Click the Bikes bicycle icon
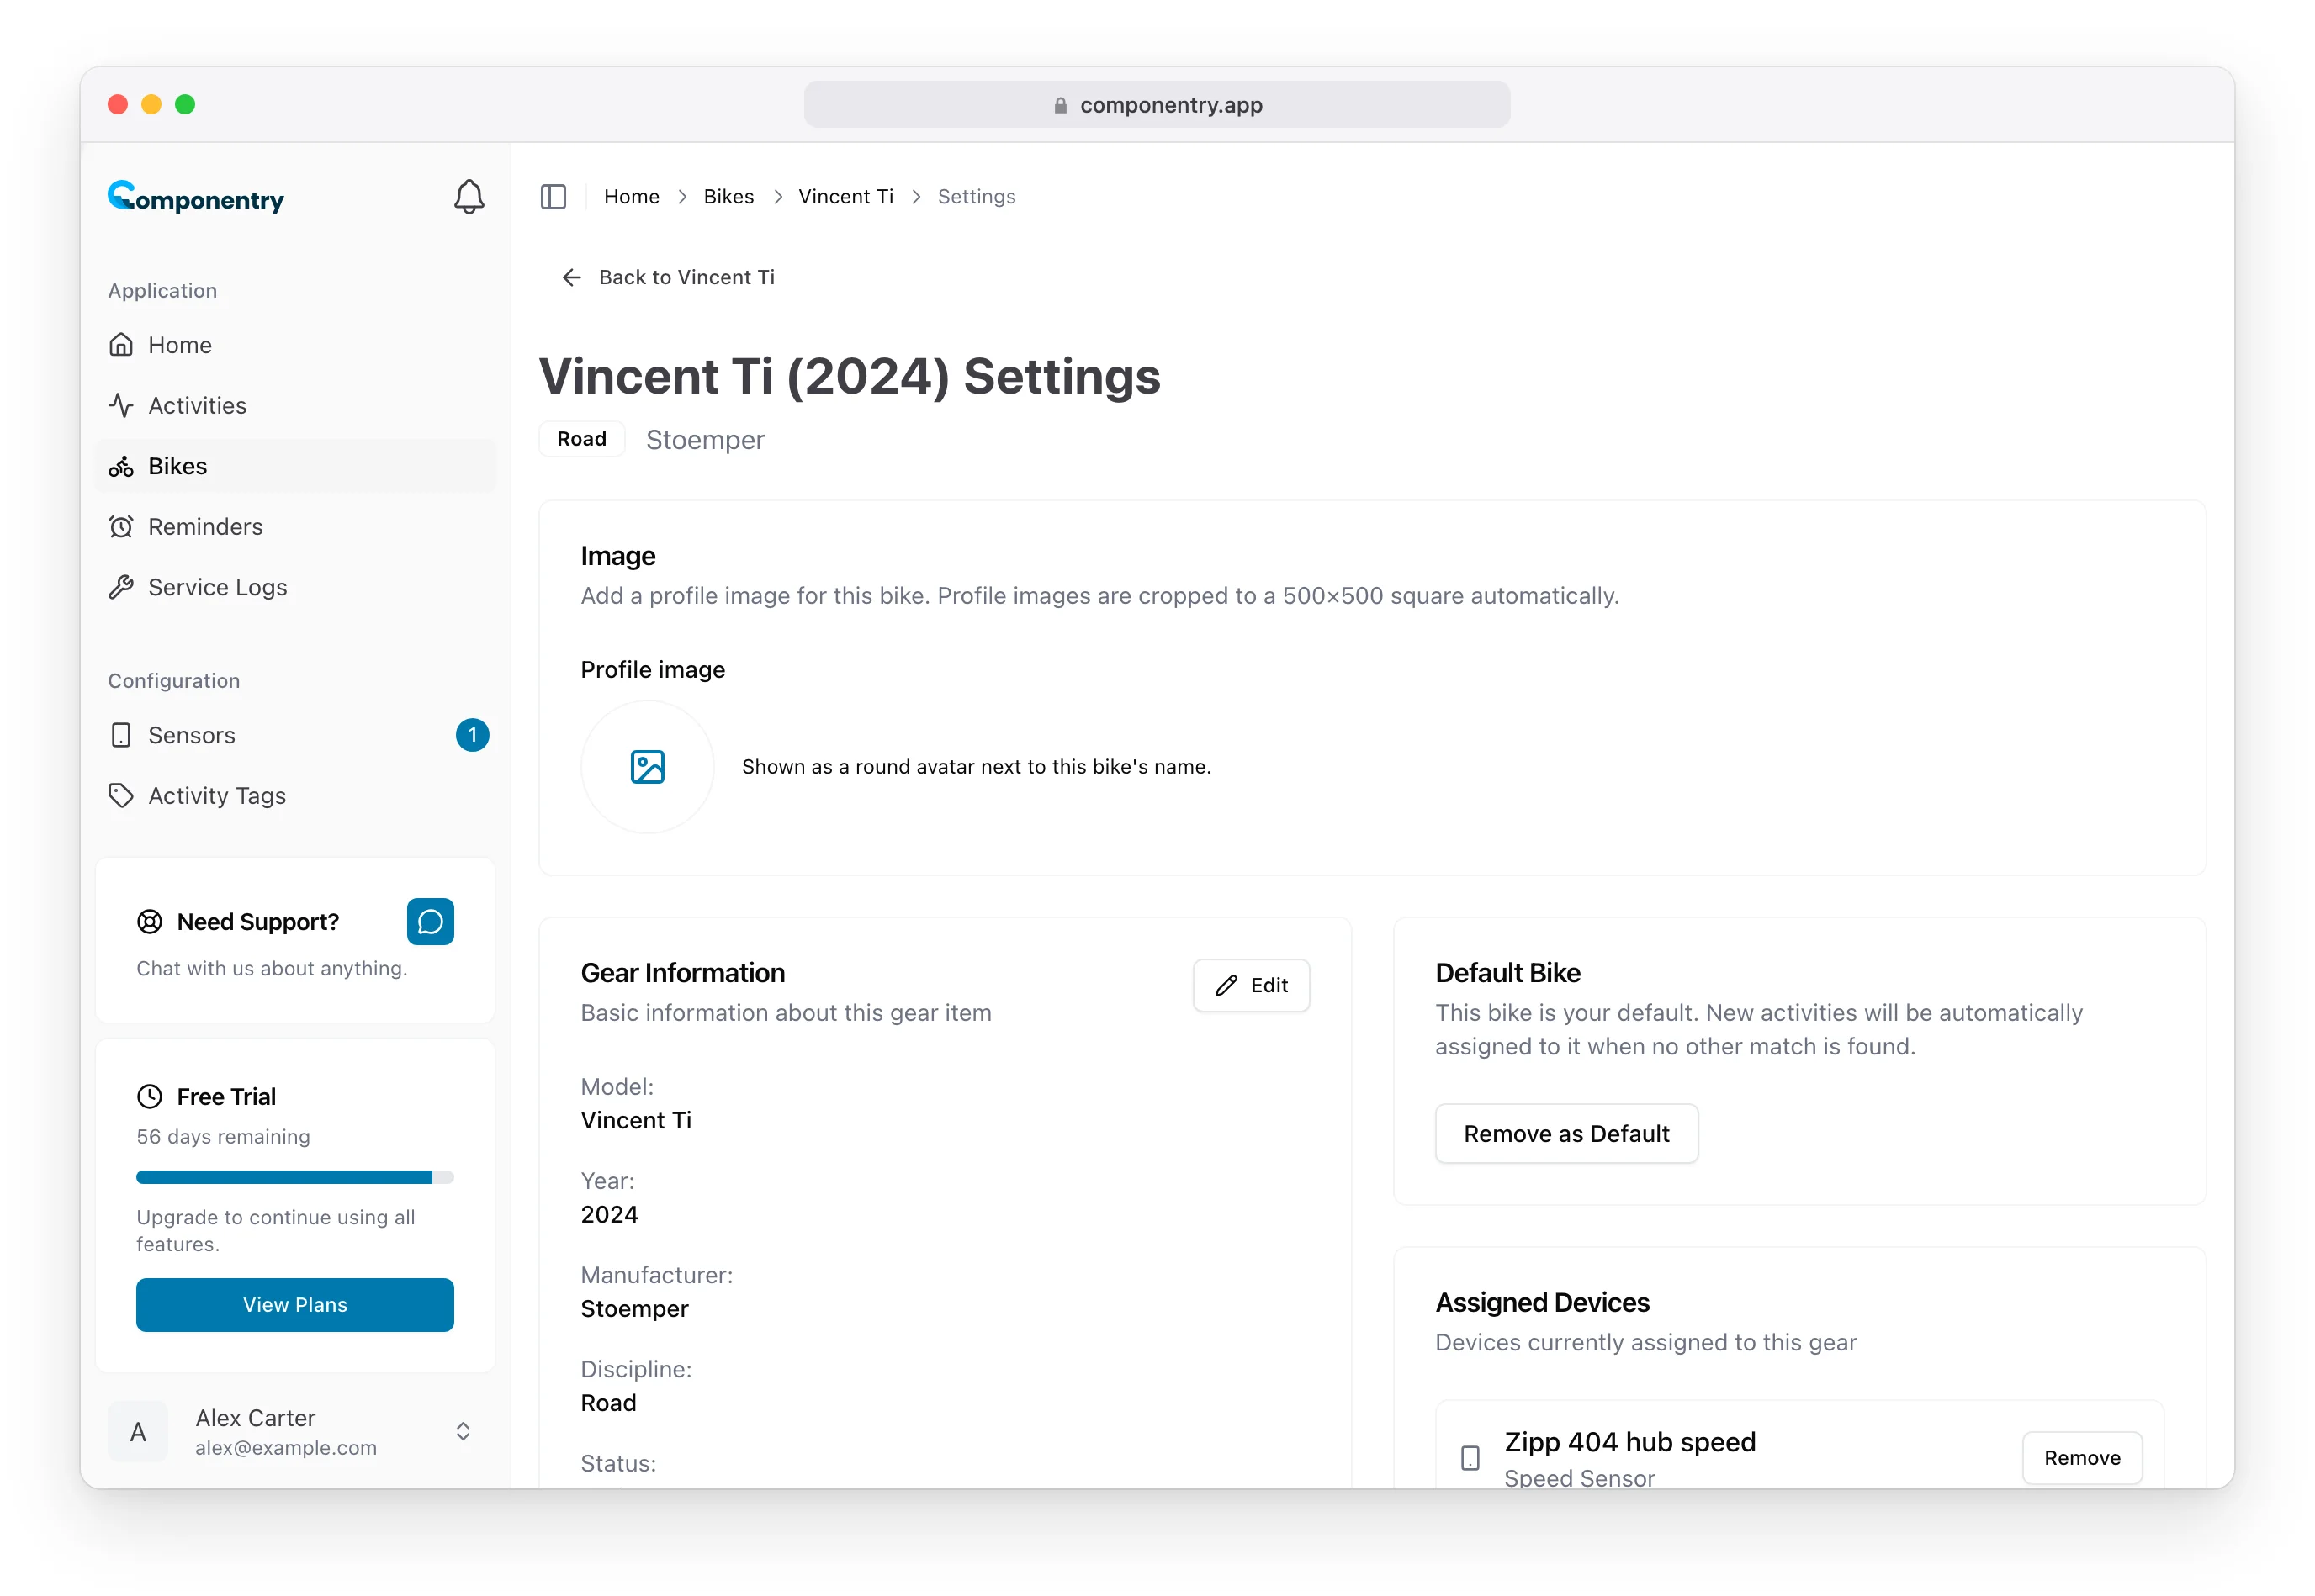The height and width of the screenshot is (1596, 2315). (x=121, y=466)
